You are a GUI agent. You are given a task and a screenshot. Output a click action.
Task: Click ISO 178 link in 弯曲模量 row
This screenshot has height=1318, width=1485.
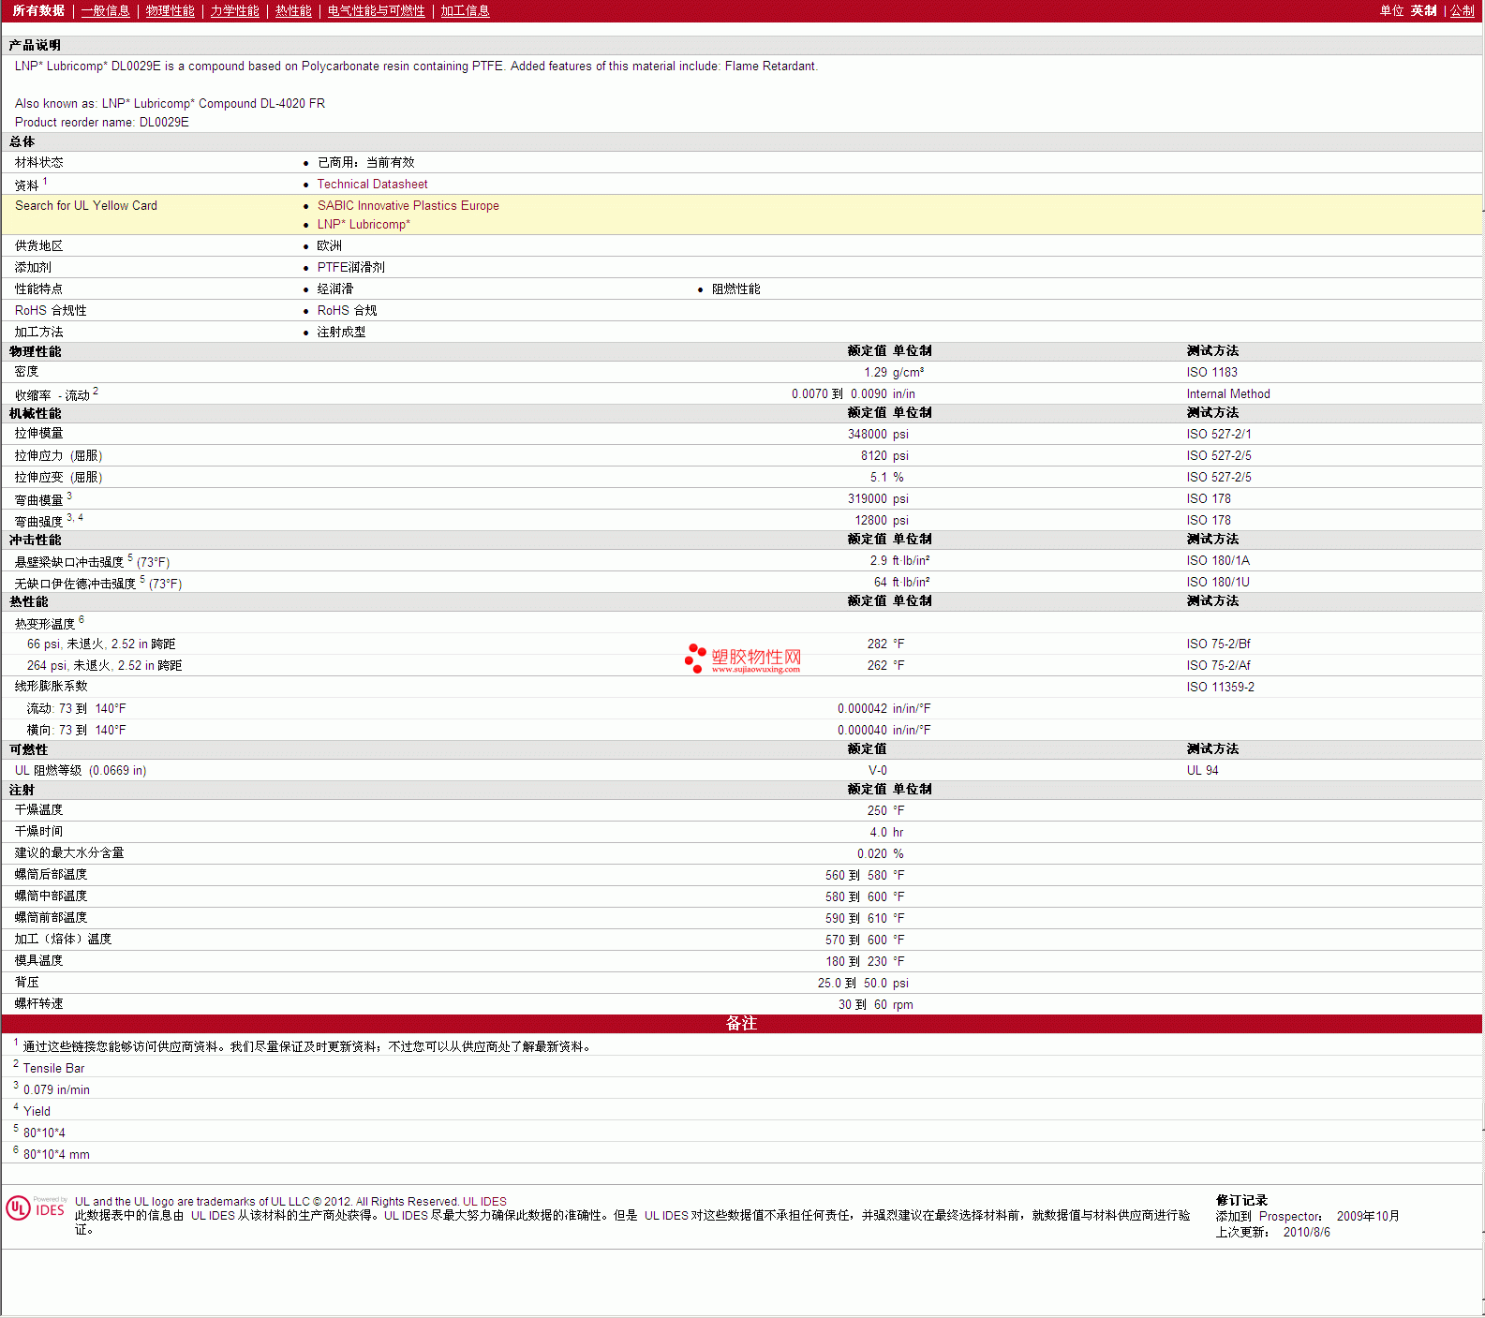tap(1209, 499)
